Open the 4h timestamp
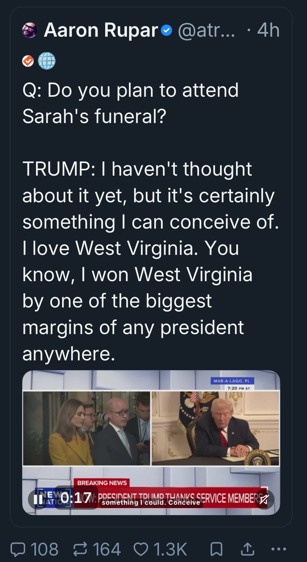The width and height of the screenshot is (307, 562). pos(268,31)
